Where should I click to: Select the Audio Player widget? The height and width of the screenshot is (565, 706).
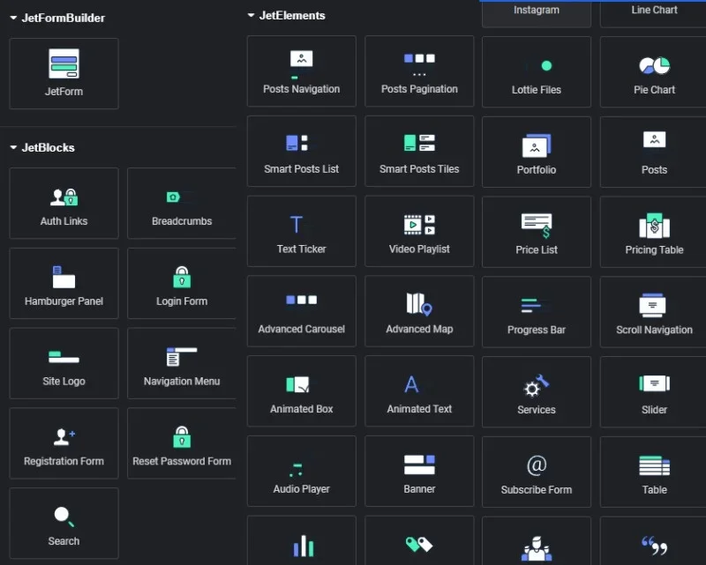(x=302, y=472)
